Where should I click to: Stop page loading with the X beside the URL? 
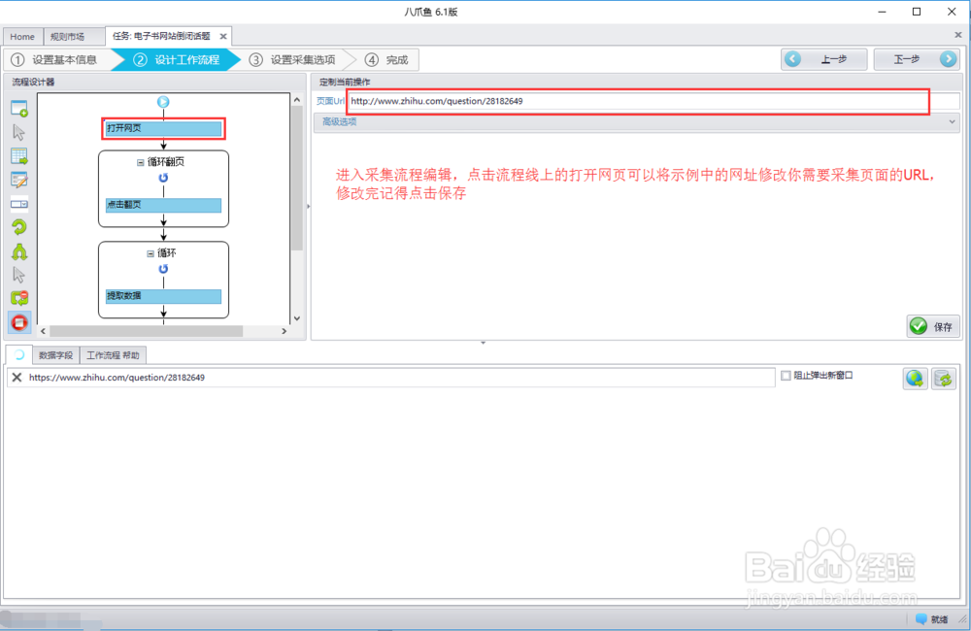[x=17, y=377]
